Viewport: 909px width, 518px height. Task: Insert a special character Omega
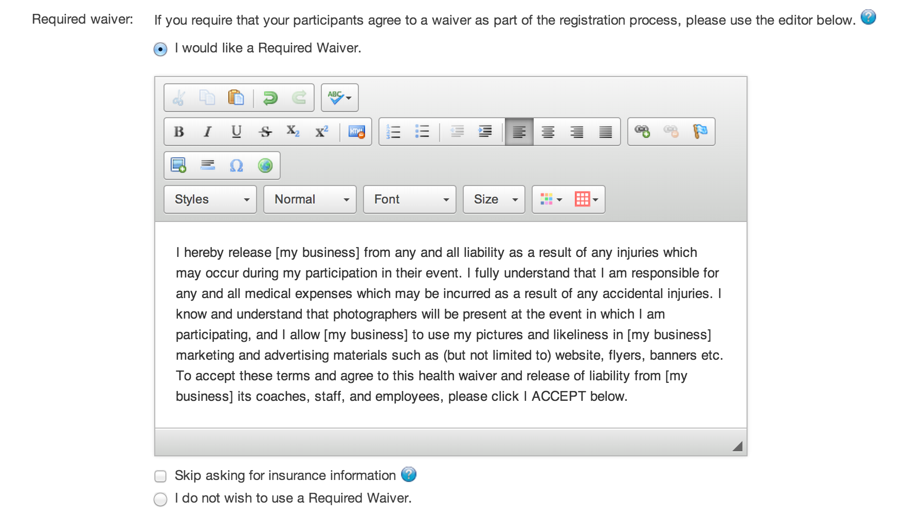(x=237, y=165)
